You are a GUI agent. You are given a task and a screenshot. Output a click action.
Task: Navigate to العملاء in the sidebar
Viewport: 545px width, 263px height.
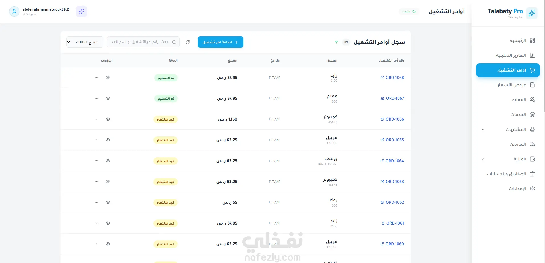pyautogui.click(x=508, y=100)
